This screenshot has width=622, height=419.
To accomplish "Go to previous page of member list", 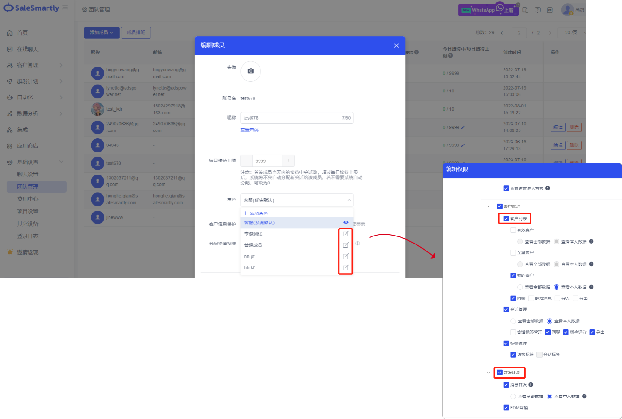I will (502, 33).
